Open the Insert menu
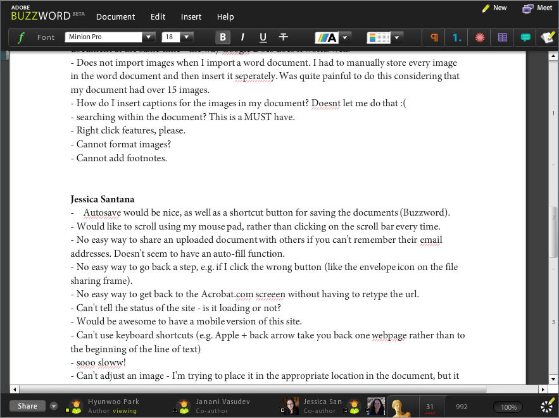 point(191,16)
